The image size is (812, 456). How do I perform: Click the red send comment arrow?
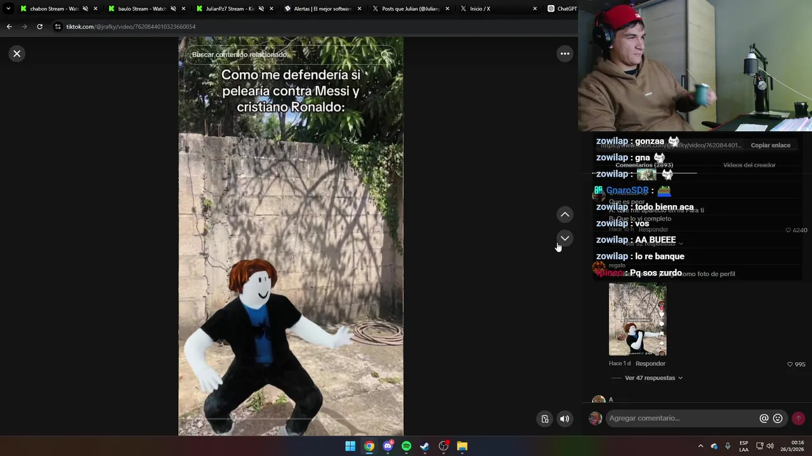click(798, 418)
